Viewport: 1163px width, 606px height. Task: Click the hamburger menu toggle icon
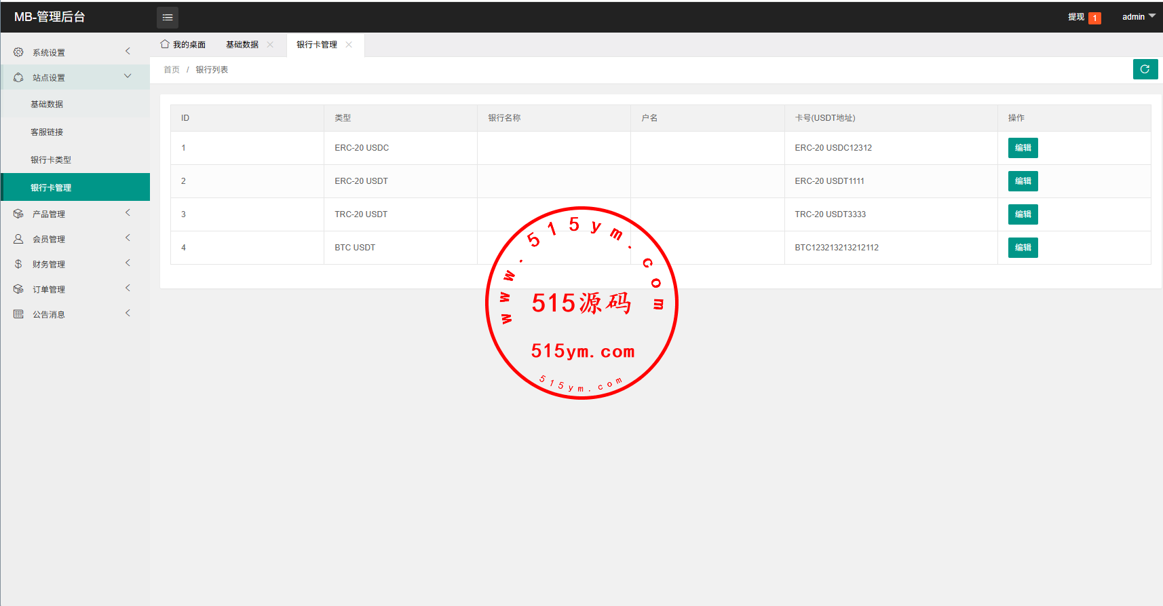coord(168,18)
